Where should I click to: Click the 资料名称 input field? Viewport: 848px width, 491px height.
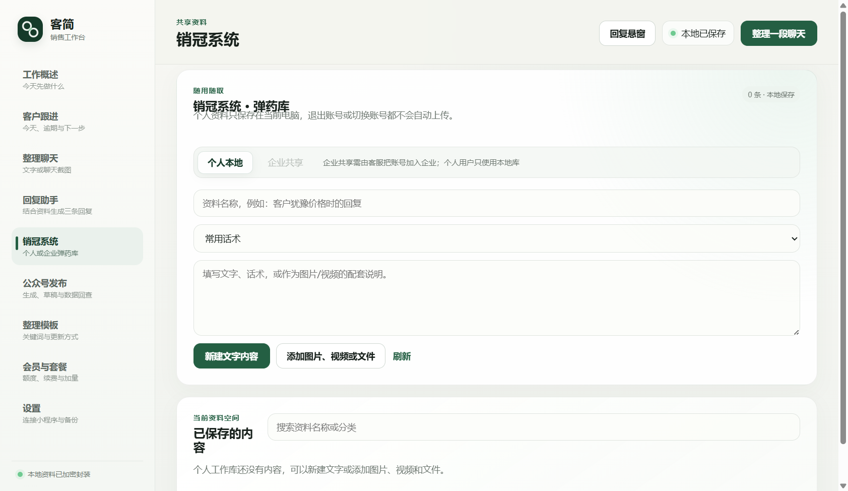(496, 203)
